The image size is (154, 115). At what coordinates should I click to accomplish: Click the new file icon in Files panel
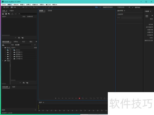pos(9,14)
